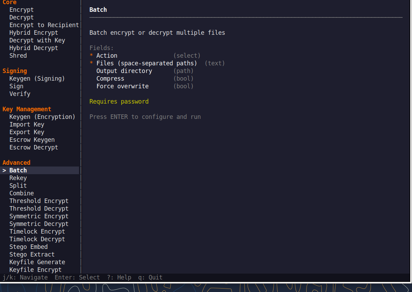Choose Hybrid Decrypt entry
Screen dimensions: 412x292
tap(34, 48)
